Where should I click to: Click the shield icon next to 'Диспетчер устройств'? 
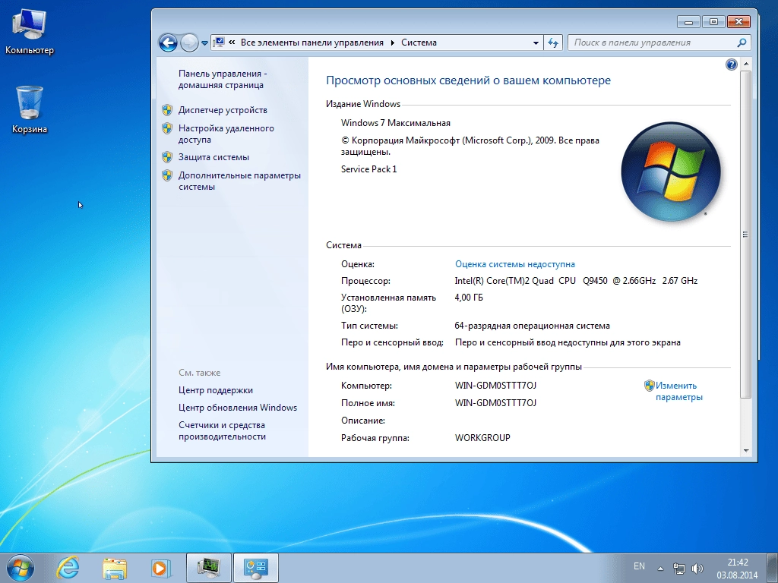pos(167,110)
